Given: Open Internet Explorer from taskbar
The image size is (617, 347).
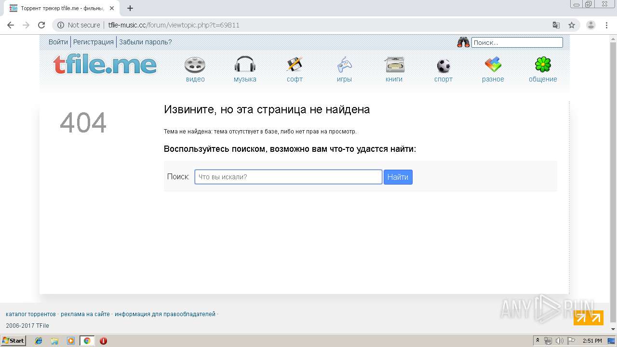Looking at the screenshot, I should click(39, 341).
